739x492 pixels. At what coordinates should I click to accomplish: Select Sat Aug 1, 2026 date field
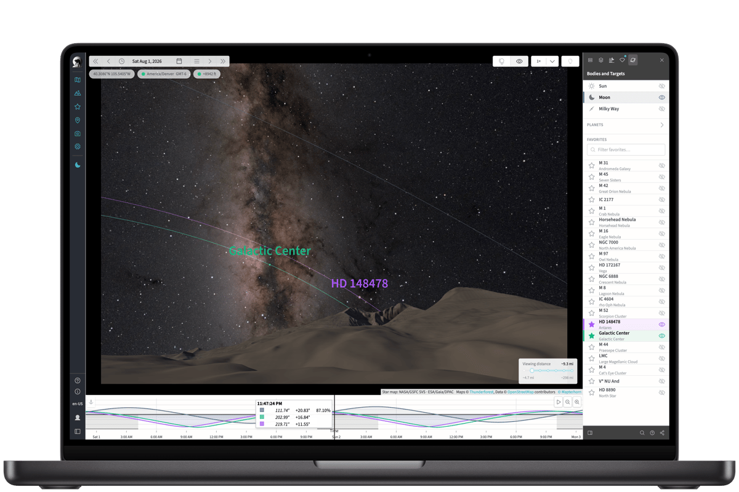[x=147, y=61]
